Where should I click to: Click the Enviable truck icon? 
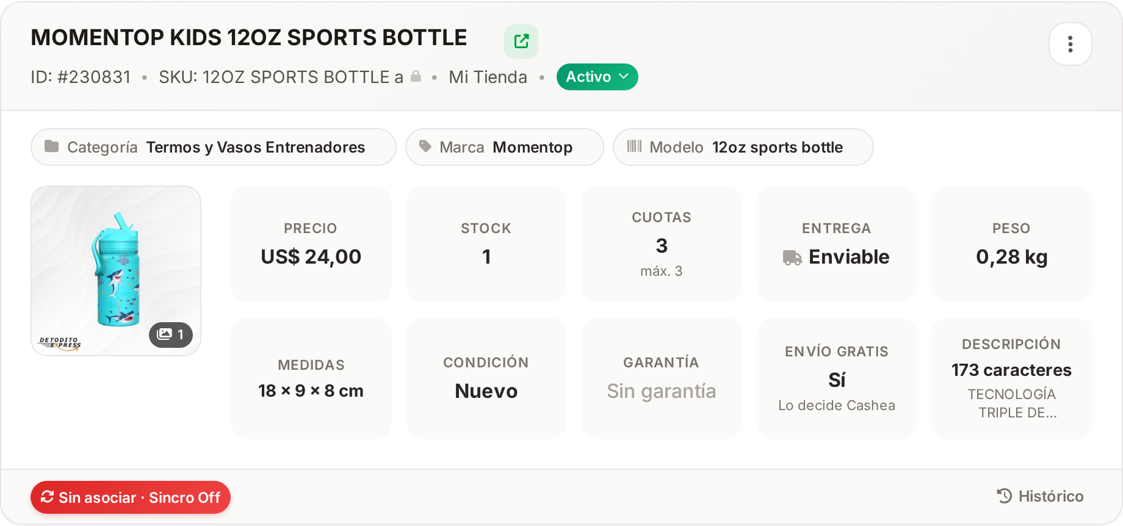pyautogui.click(x=793, y=258)
